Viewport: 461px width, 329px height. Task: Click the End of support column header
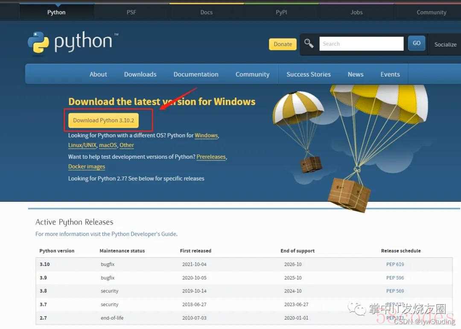(298, 251)
